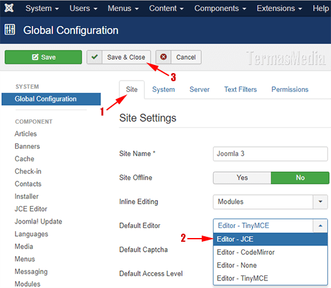Open the Inline Editing dropdown

click(270, 202)
